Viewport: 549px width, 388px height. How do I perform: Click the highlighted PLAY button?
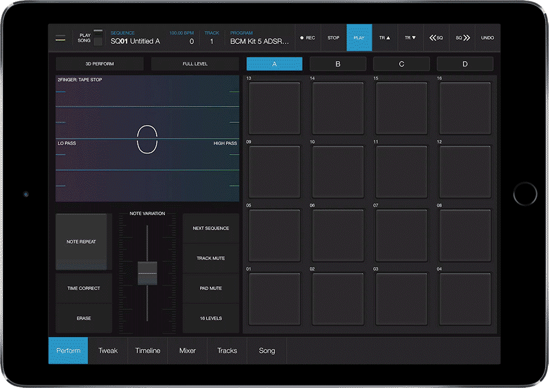point(359,38)
